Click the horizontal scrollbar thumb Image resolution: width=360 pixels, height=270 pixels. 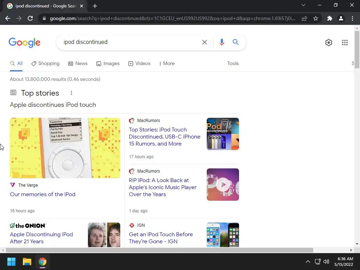pos(160,250)
